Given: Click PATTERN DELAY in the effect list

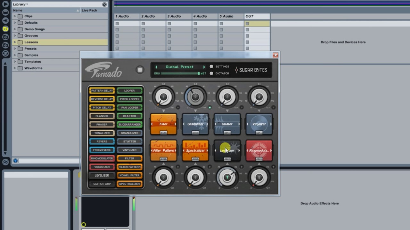Looking at the screenshot, I should (102, 91).
